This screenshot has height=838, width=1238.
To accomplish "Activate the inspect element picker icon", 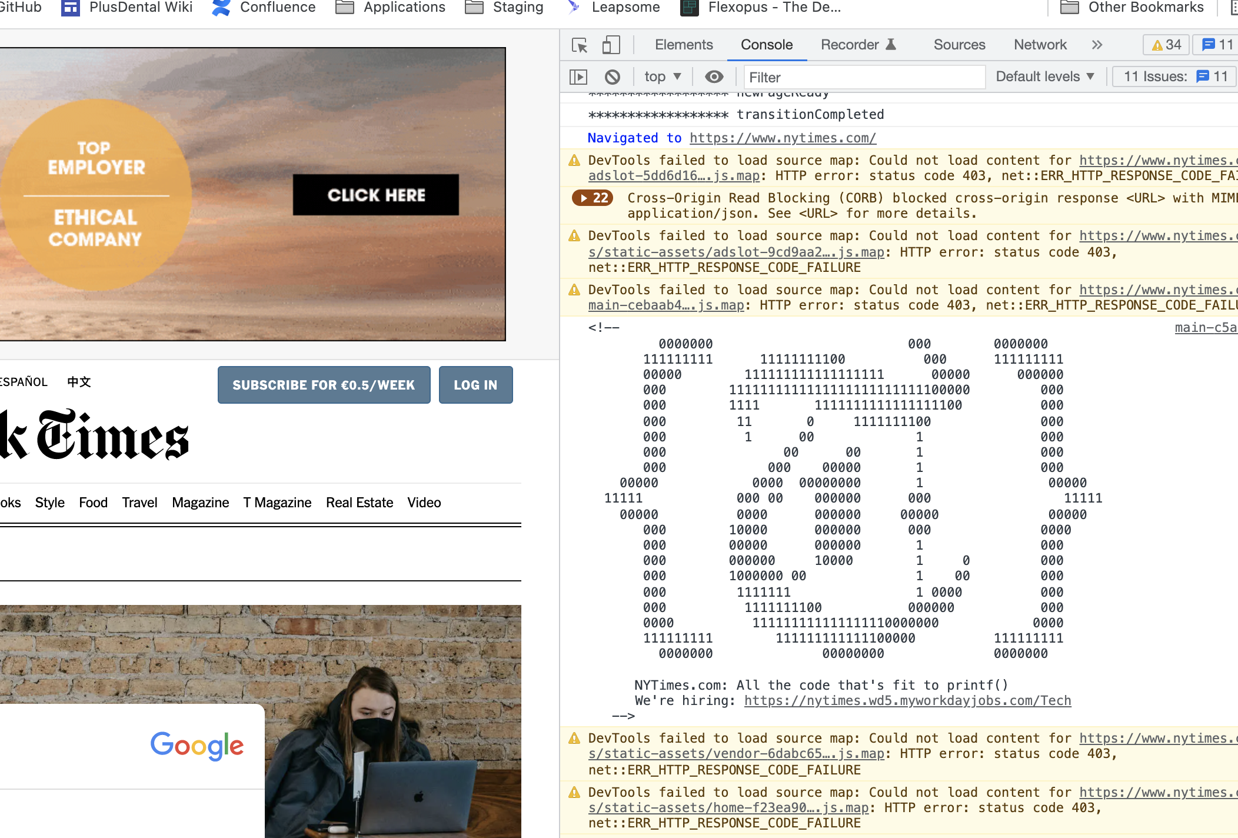I will click(x=580, y=45).
